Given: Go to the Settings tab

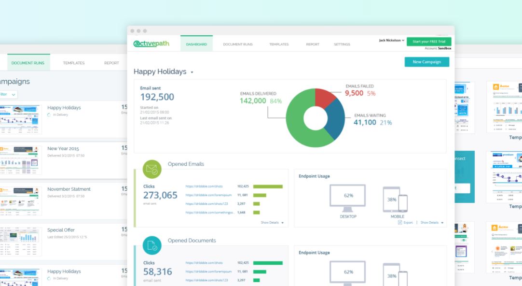Looking at the screenshot, I should click(342, 44).
